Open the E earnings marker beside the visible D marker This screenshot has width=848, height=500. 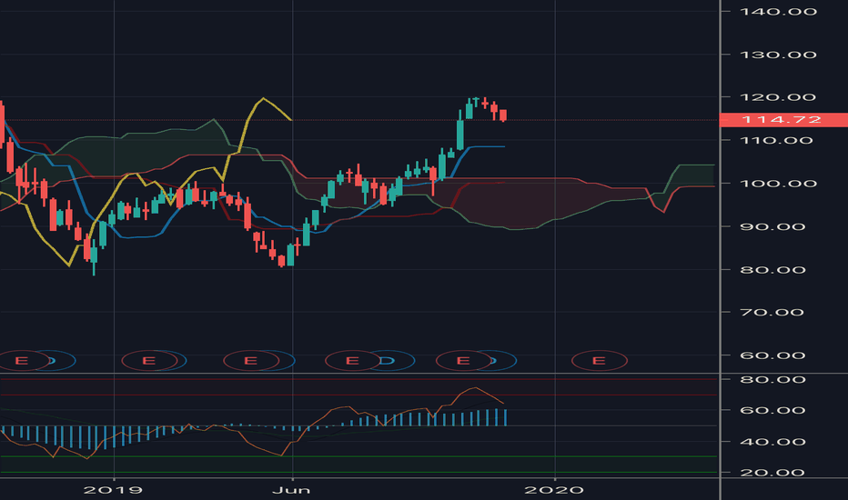352,361
